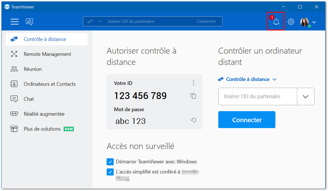
Task: Click Connecter in the top toolbar field
Action: (206, 21)
